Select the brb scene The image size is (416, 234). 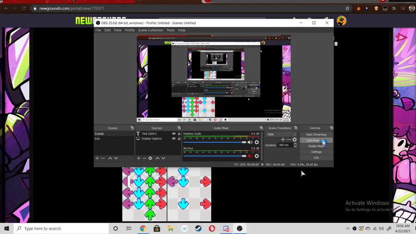coord(114,138)
